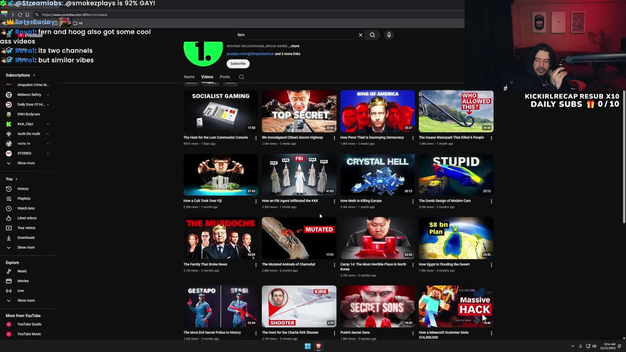Open options for Insane Waterpark video
Image resolution: width=626 pixels, height=352 pixels.
[x=492, y=138]
